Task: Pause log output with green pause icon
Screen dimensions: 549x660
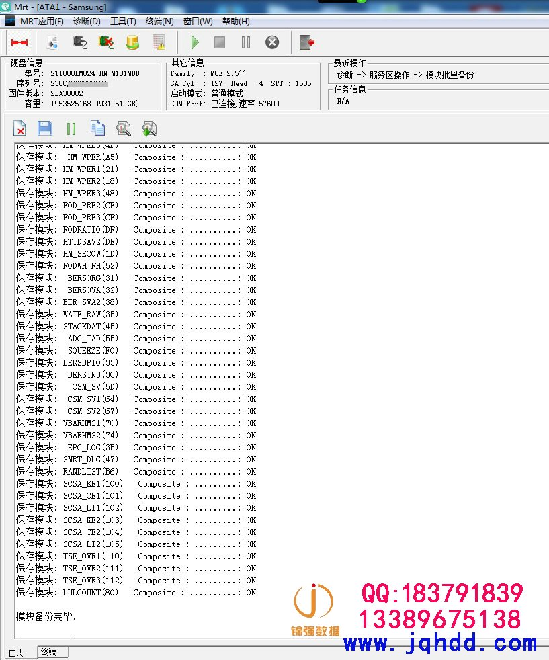Action: coord(71,129)
